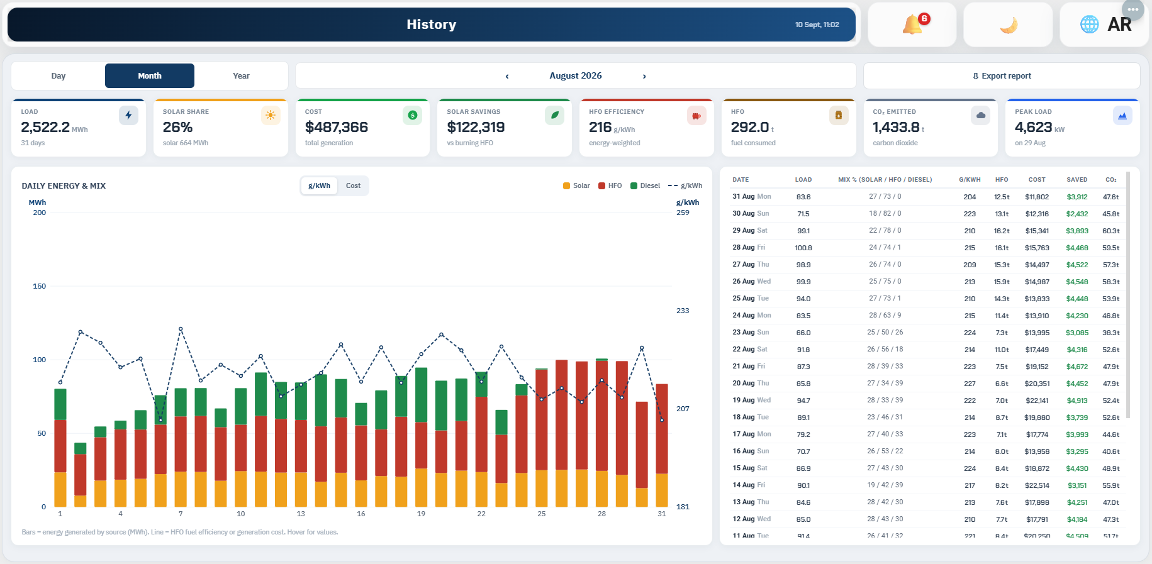Viewport: 1152px width, 564px height.
Task: Go to the next month with the right chevron
Action: 644,76
